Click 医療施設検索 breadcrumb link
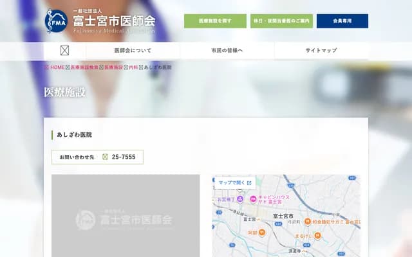 click(x=85, y=67)
